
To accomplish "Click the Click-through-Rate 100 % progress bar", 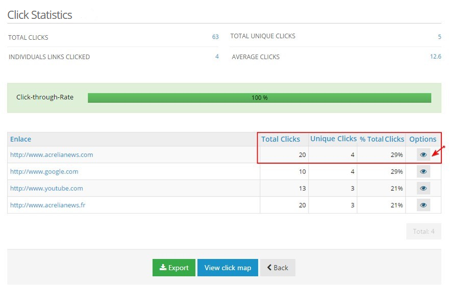I will [259, 97].
